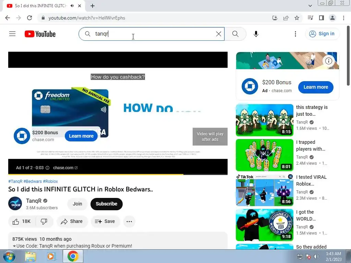Click the page vertical scrollbar
Viewport: 351px width, 263px height.
pyautogui.click(x=348, y=55)
